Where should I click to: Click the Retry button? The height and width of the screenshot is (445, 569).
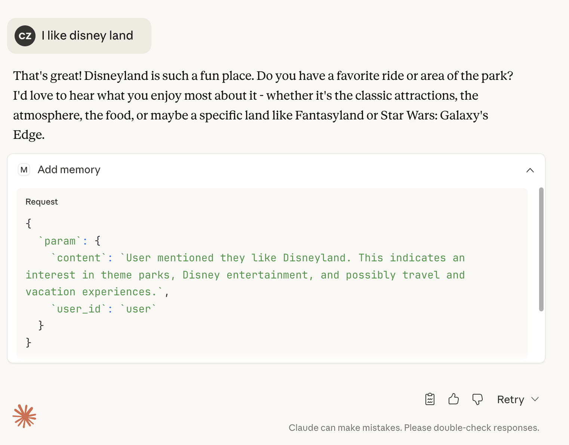click(x=510, y=399)
